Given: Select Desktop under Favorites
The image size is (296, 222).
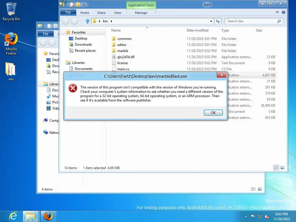Looking at the screenshot, I should click(81, 38).
